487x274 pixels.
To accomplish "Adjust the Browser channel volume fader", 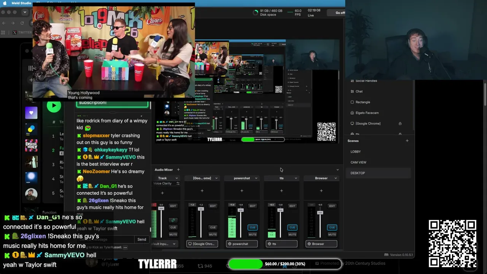I will pyautogui.click(x=320, y=212).
